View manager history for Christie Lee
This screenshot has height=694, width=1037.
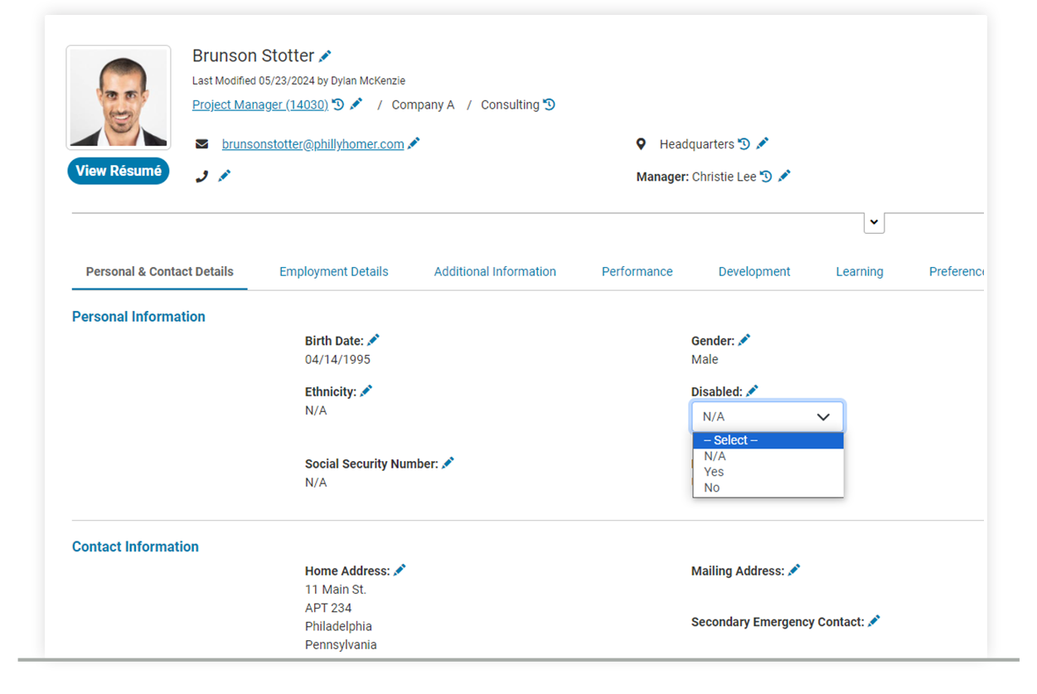coord(765,176)
